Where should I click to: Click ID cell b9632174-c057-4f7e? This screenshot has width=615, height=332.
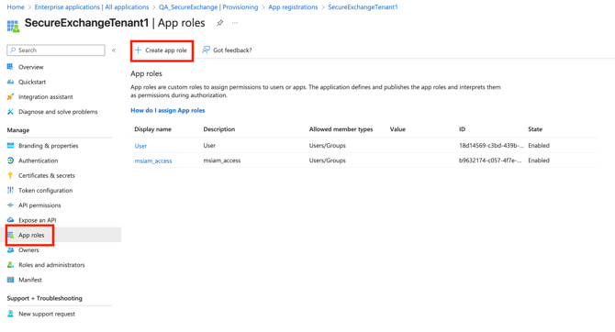(x=490, y=160)
